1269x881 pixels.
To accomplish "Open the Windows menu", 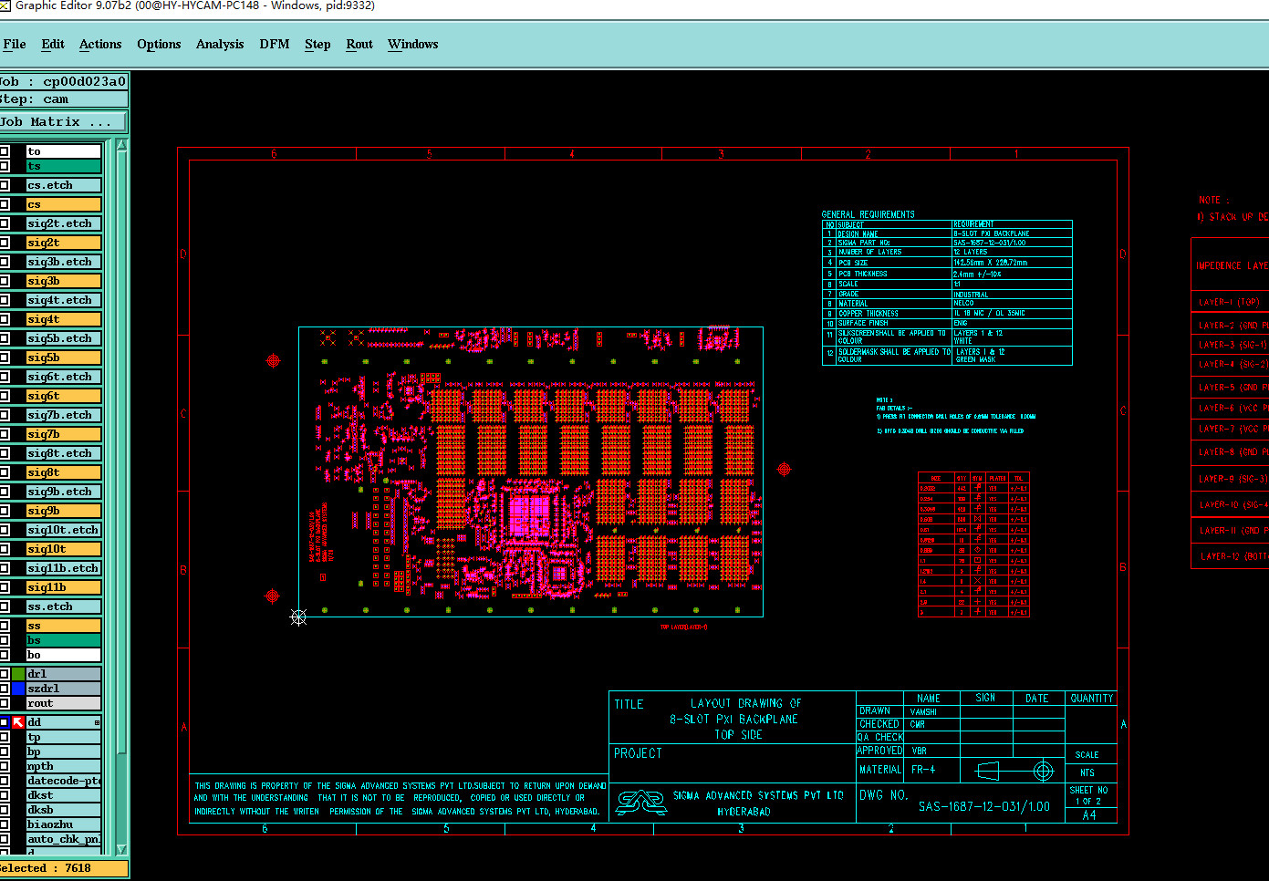I will [412, 44].
